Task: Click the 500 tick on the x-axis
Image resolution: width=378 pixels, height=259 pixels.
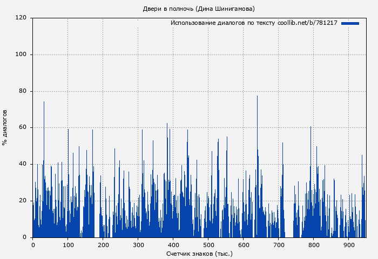Action: click(x=208, y=244)
